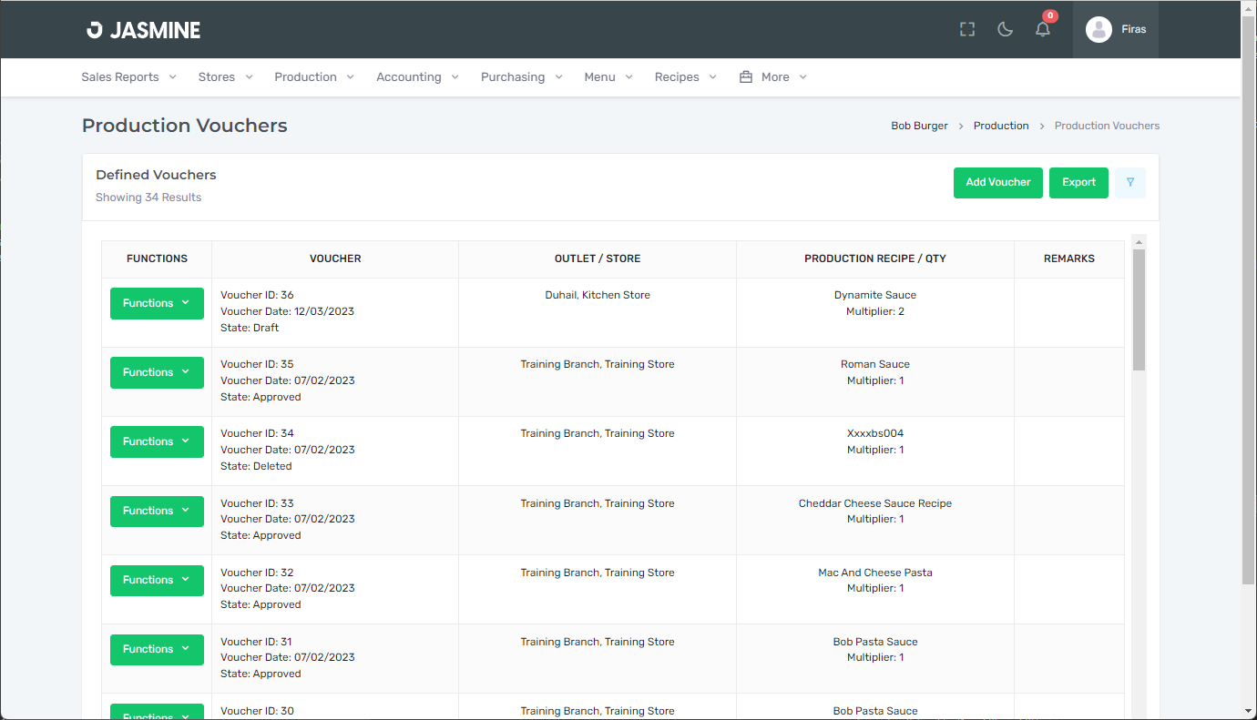Open notifications bell in the header

click(x=1043, y=29)
